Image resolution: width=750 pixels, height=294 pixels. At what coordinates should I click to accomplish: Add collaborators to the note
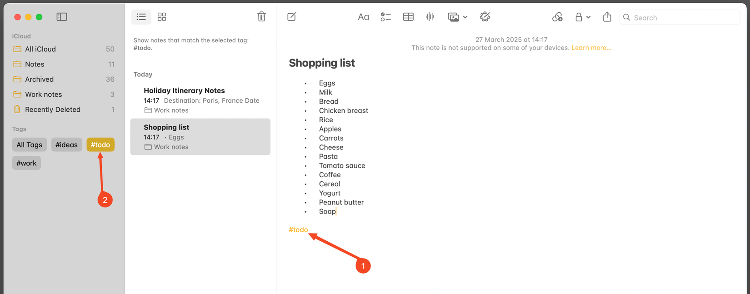tap(557, 17)
